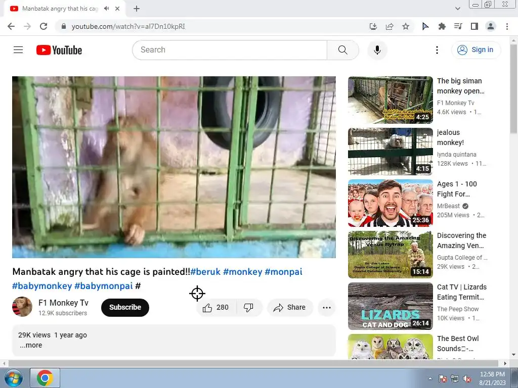Open the tab search dropdown chevron
Image resolution: width=518 pixels, height=388 pixels.
point(457,9)
